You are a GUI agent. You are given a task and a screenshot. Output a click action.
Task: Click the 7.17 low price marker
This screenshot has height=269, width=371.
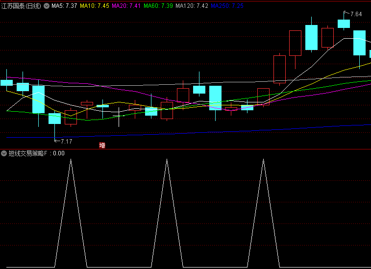66,141
